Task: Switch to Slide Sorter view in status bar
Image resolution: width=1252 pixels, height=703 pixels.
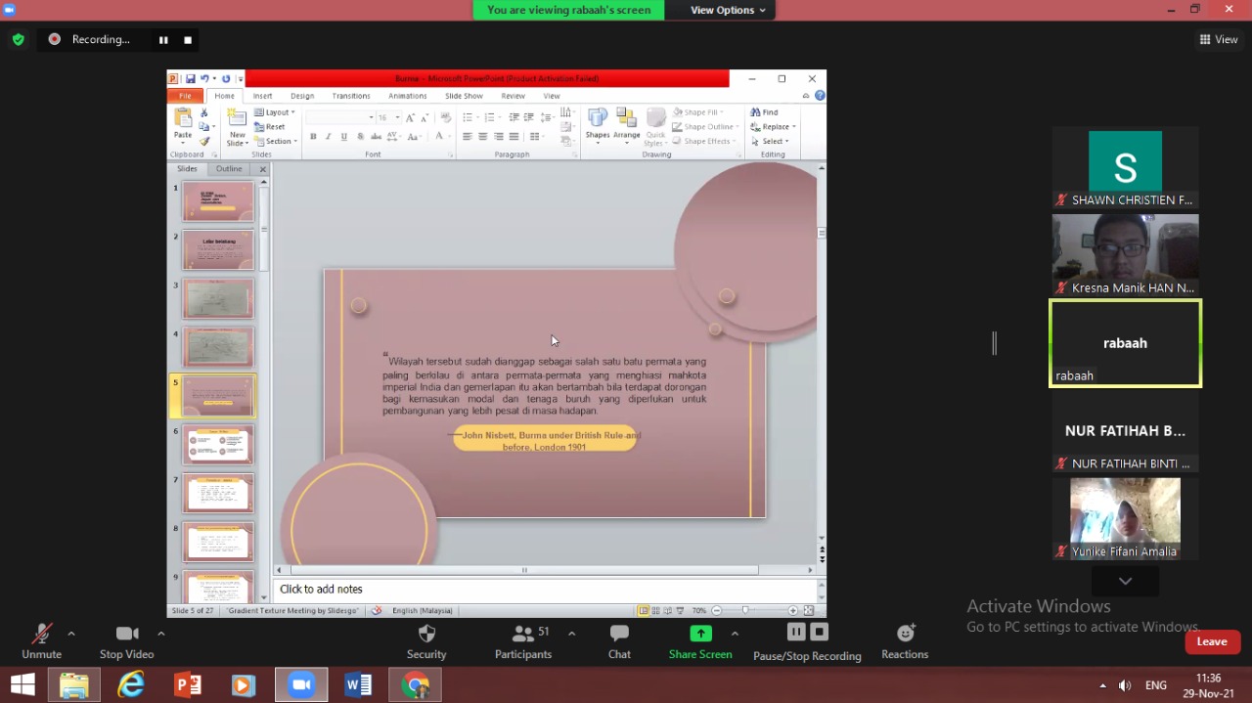Action: pyautogui.click(x=656, y=610)
